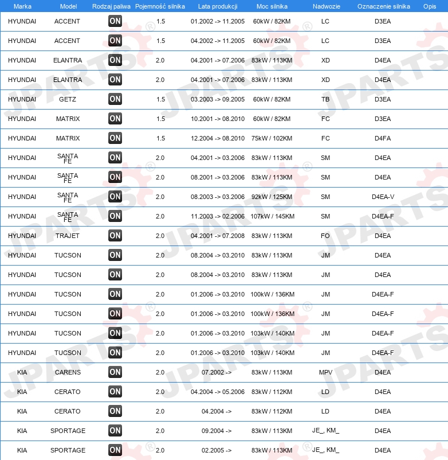Click production dates 10.2001 -> 08.2010
448x460 pixels.
tap(218, 119)
